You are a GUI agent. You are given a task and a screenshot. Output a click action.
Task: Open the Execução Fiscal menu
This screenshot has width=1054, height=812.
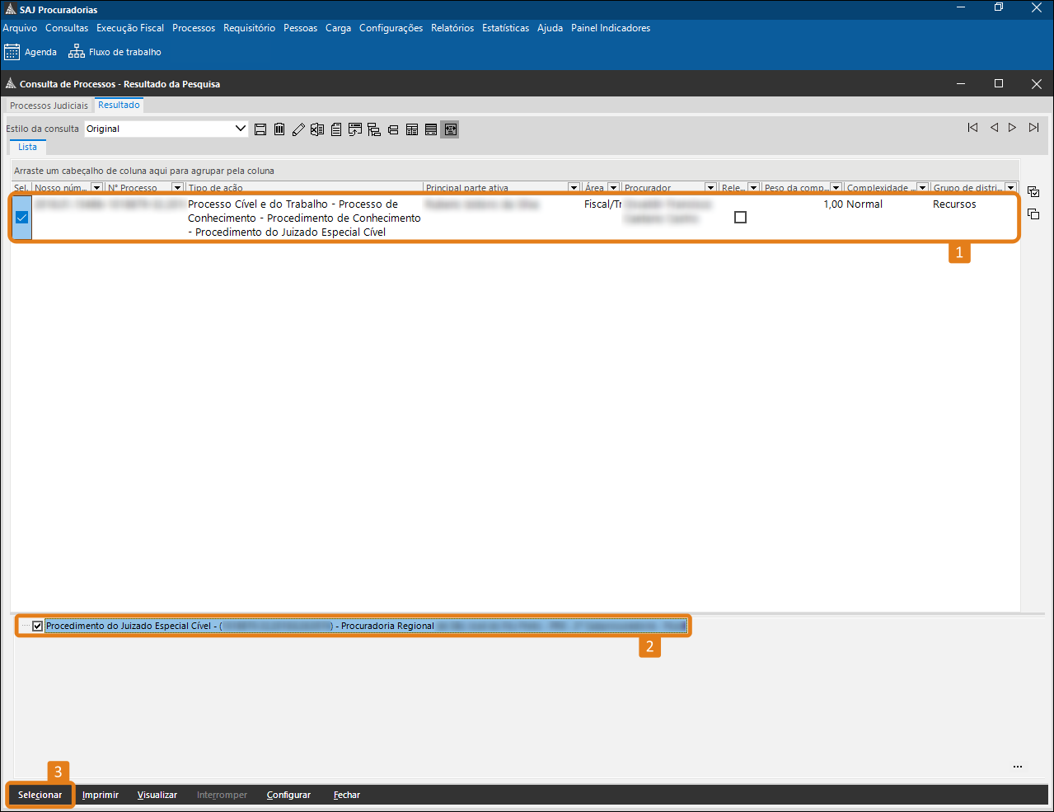pyautogui.click(x=130, y=28)
